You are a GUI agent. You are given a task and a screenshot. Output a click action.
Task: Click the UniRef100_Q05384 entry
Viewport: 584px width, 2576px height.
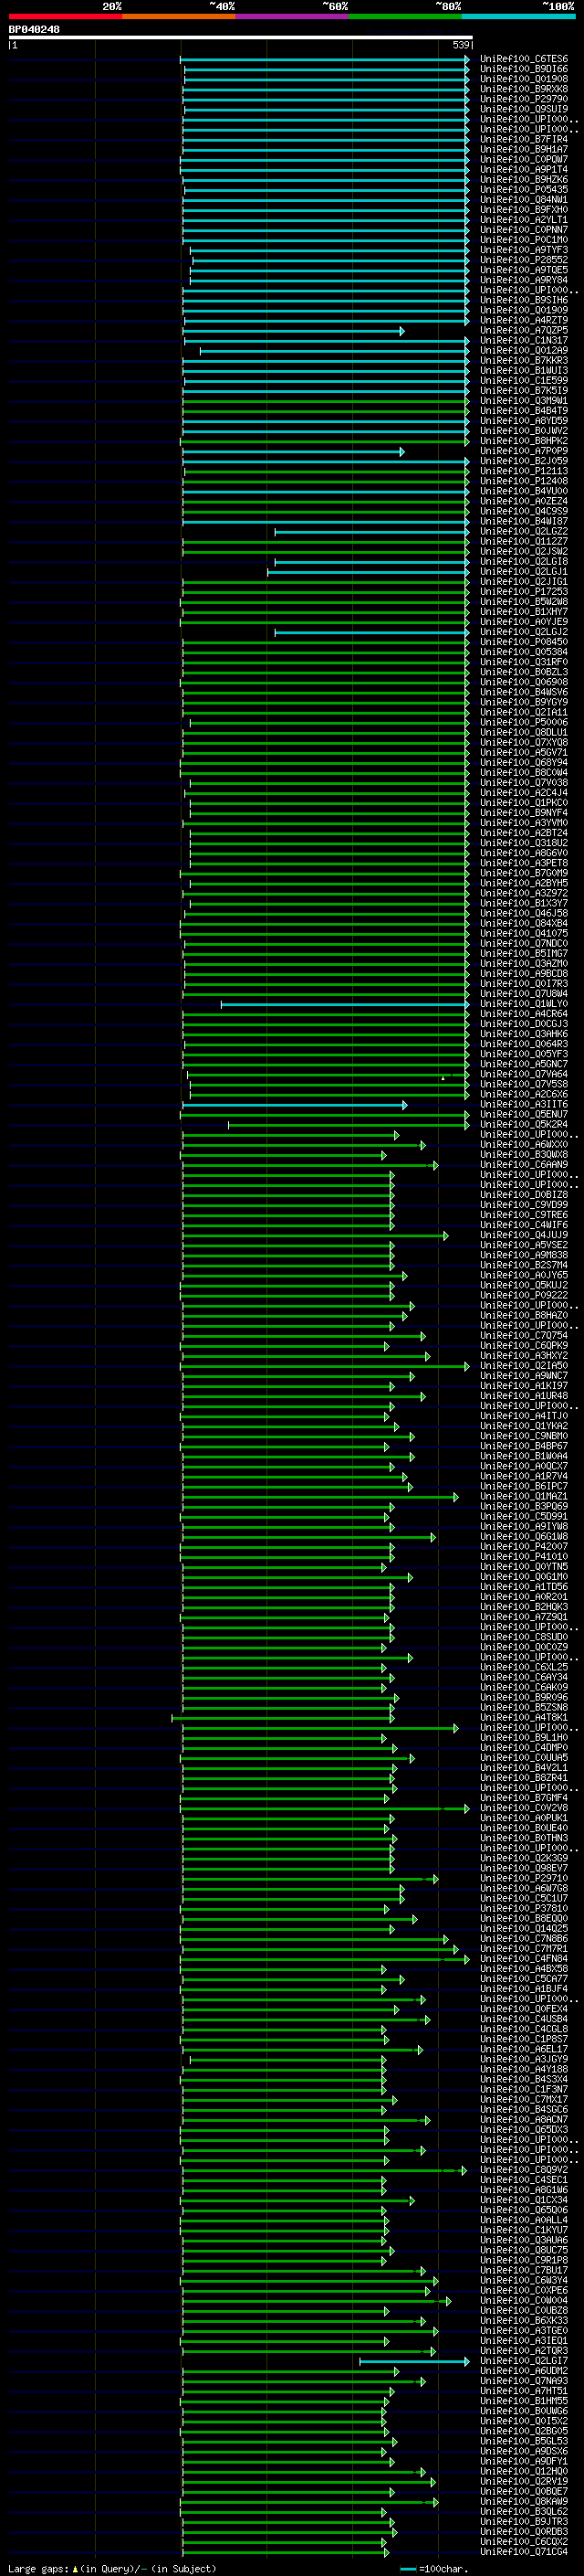coord(524,652)
